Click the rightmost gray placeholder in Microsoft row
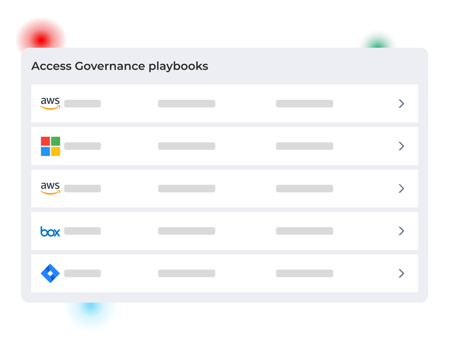453x355 pixels. coord(304,146)
